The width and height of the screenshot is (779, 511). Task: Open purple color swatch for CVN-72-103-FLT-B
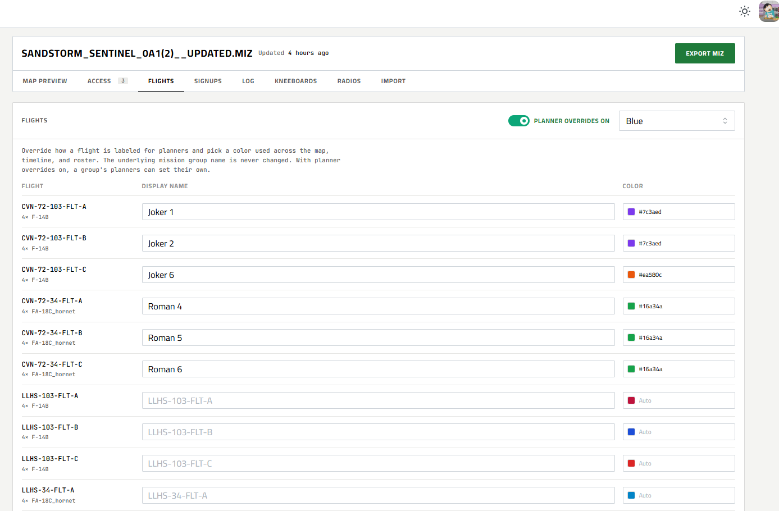(x=631, y=243)
